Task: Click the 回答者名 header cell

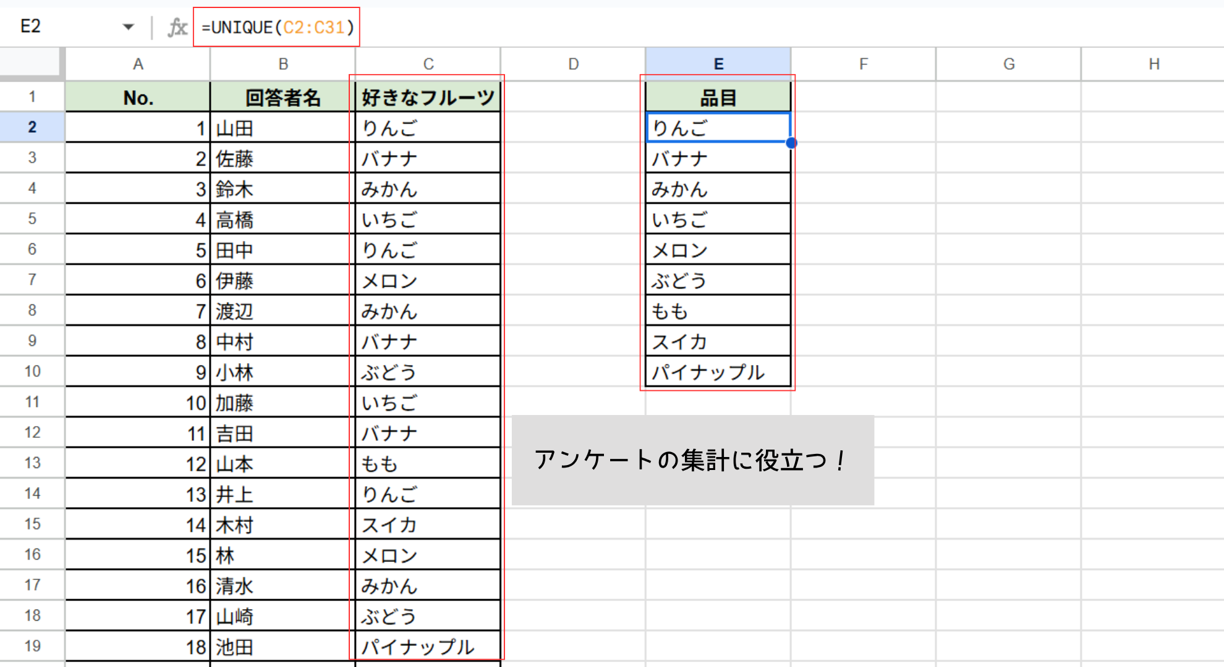Action: pos(283,97)
